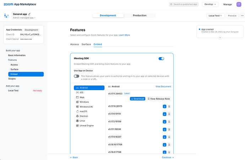
Task: Open the Local Test dropdown
Action: [x=215, y=16]
